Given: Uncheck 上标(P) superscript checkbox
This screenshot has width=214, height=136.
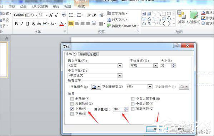Looking at the screenshot, I should click(72, 109).
